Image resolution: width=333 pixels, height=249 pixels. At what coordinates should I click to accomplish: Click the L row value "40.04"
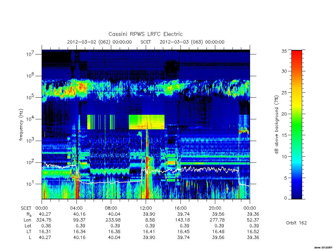pyautogui.click(x=114, y=237)
